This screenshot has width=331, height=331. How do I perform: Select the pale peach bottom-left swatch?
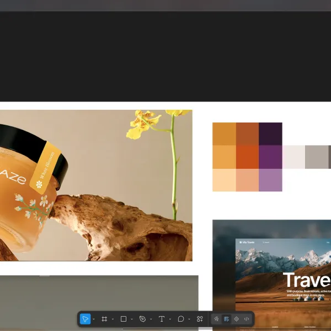coord(224,180)
